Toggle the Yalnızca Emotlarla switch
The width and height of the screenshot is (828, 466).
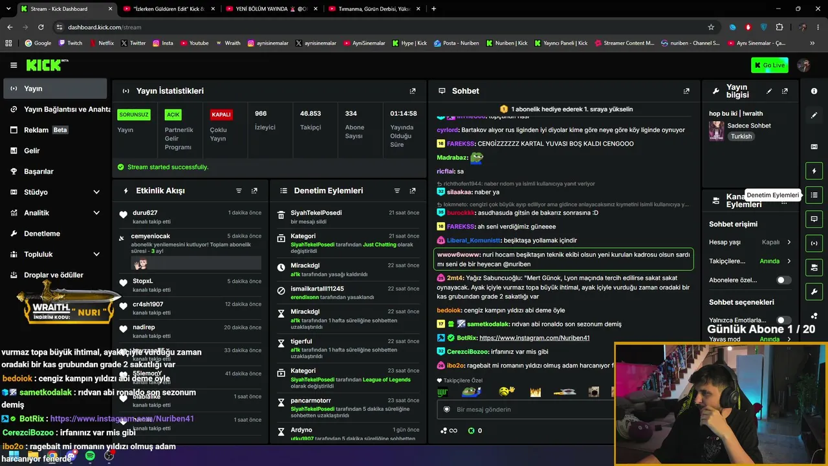pos(783,320)
